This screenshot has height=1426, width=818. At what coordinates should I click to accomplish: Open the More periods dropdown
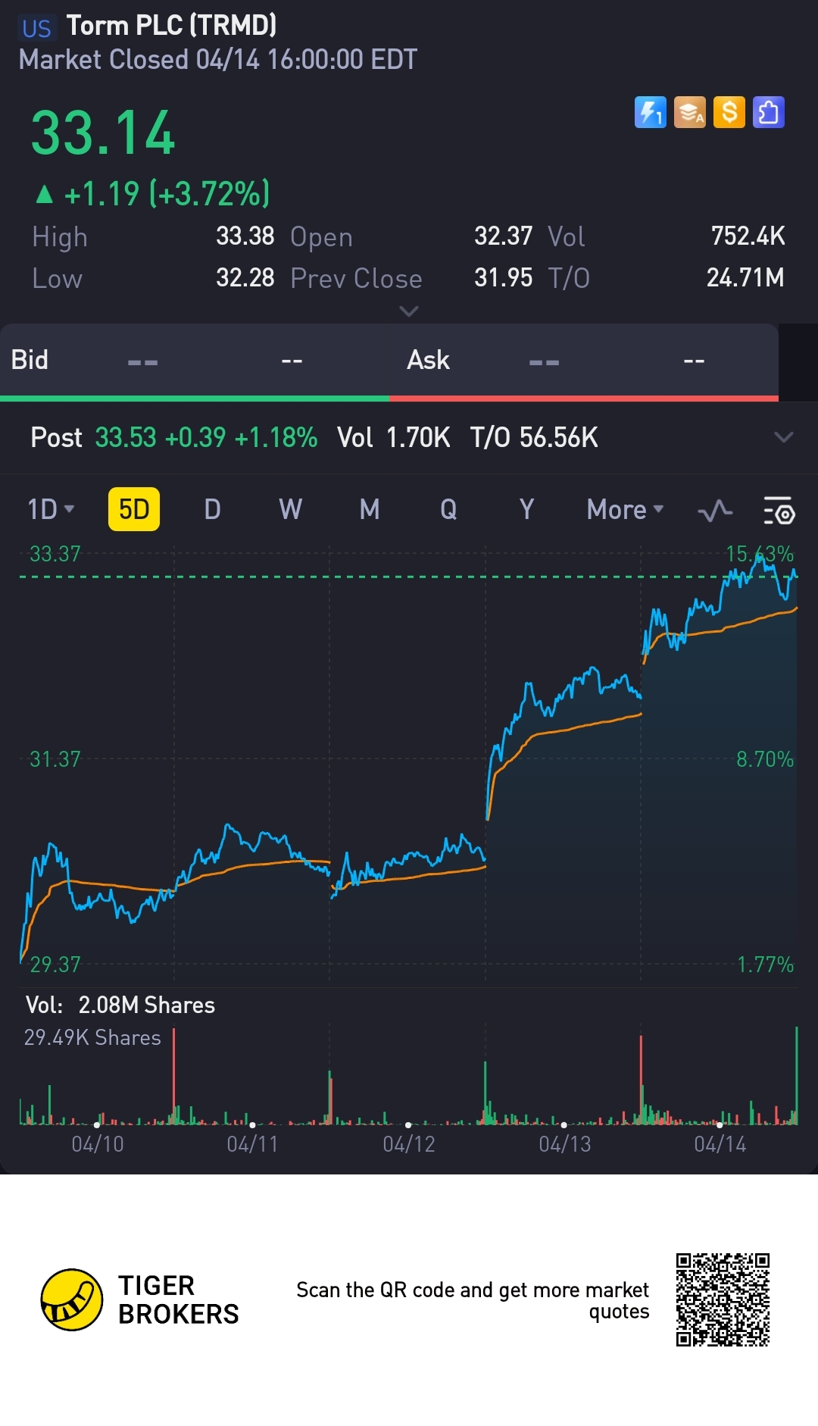click(625, 509)
